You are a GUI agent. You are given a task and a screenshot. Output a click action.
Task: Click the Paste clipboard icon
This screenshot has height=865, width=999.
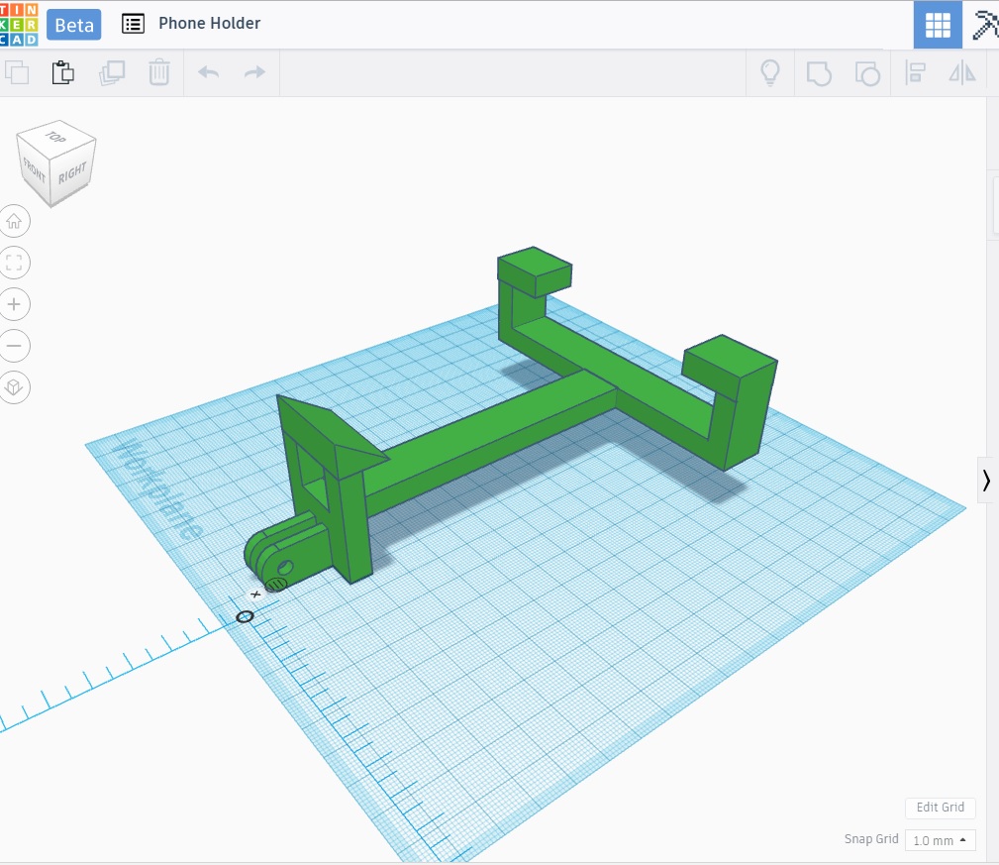point(63,72)
